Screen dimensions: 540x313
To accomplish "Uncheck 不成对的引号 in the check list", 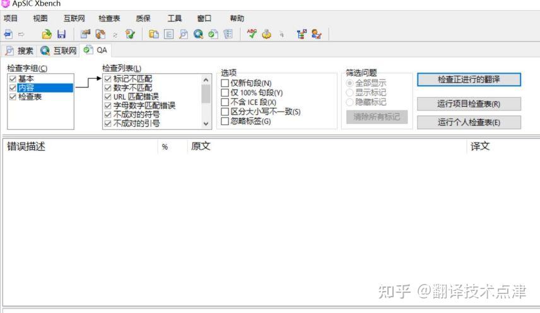I will [108, 123].
